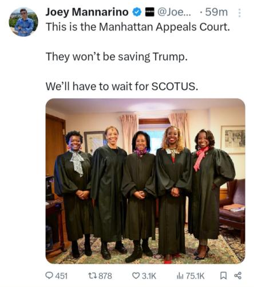Open Joey Mannarino's profile avatar
Screen dimensions: 254x287
[23, 22]
